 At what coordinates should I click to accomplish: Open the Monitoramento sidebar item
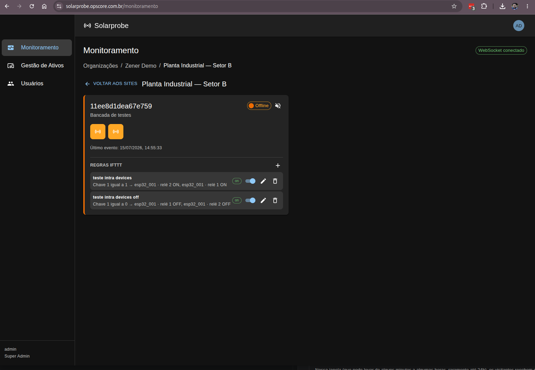[x=37, y=48]
